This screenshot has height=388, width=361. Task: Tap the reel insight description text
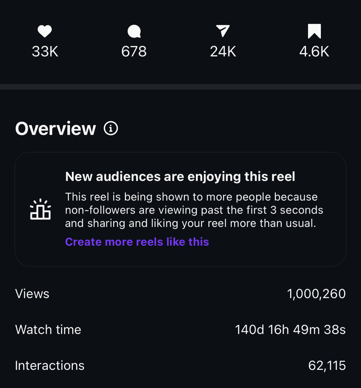point(194,210)
